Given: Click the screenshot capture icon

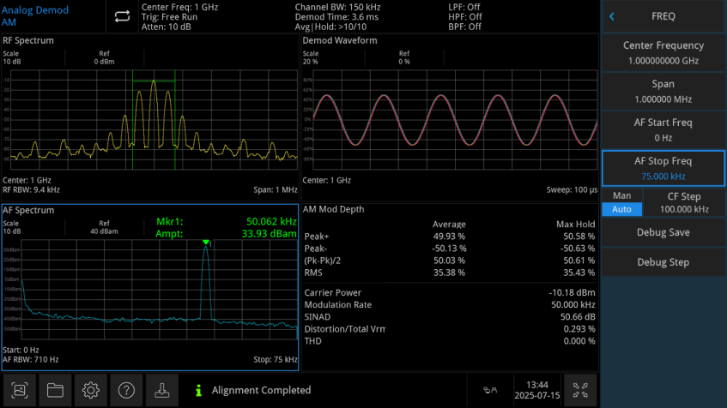Looking at the screenshot, I should tap(20, 390).
